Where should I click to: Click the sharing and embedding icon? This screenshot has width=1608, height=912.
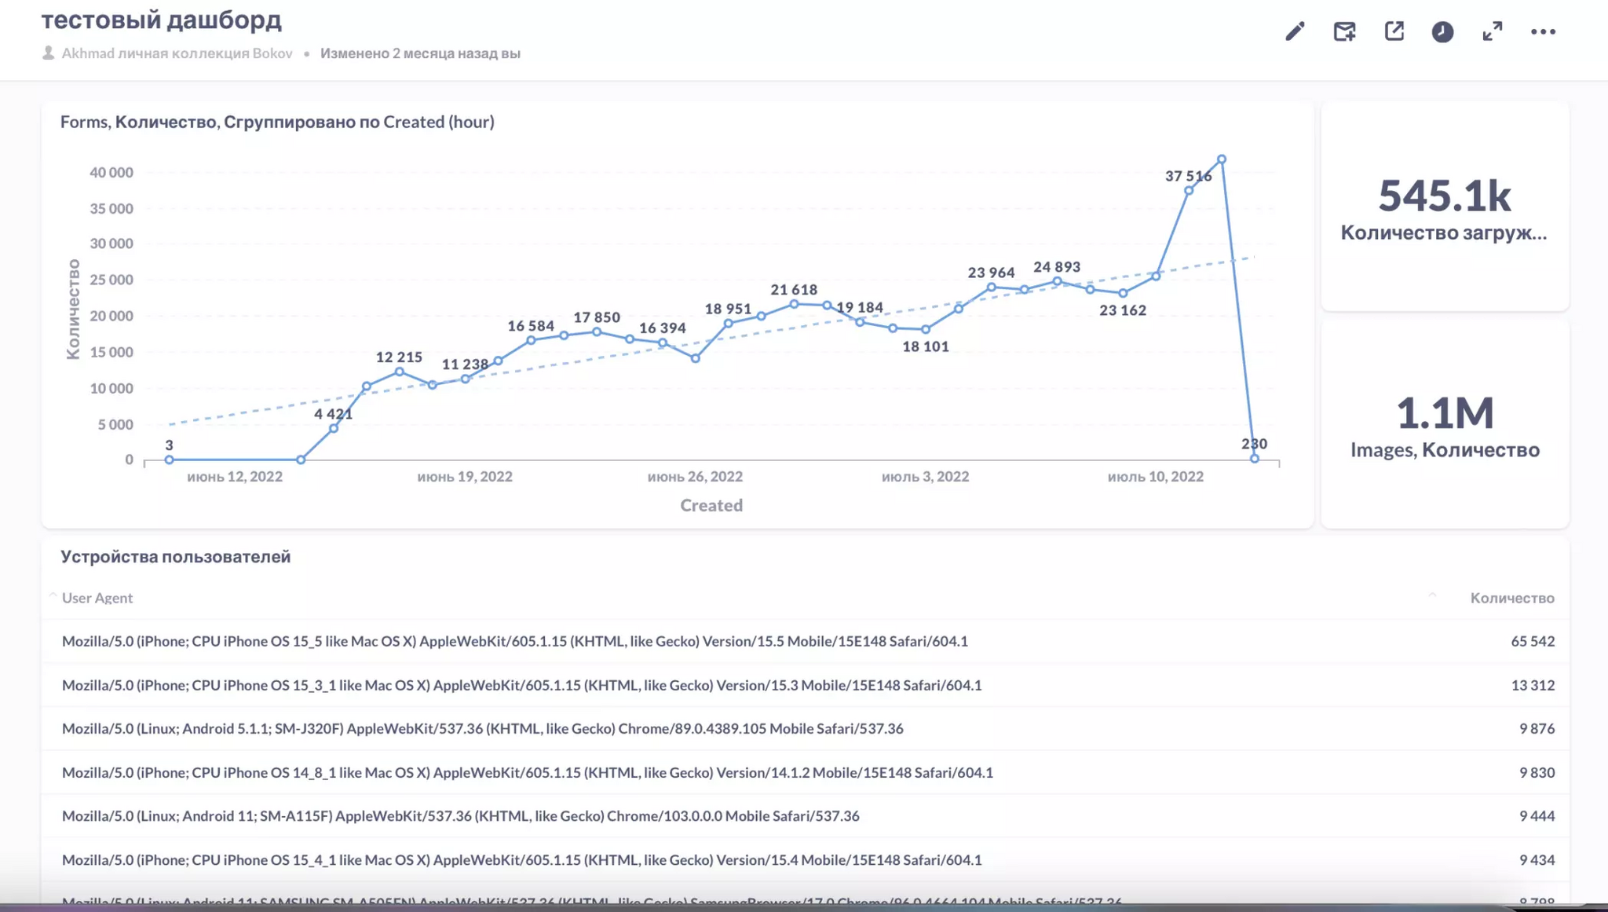coord(1394,31)
